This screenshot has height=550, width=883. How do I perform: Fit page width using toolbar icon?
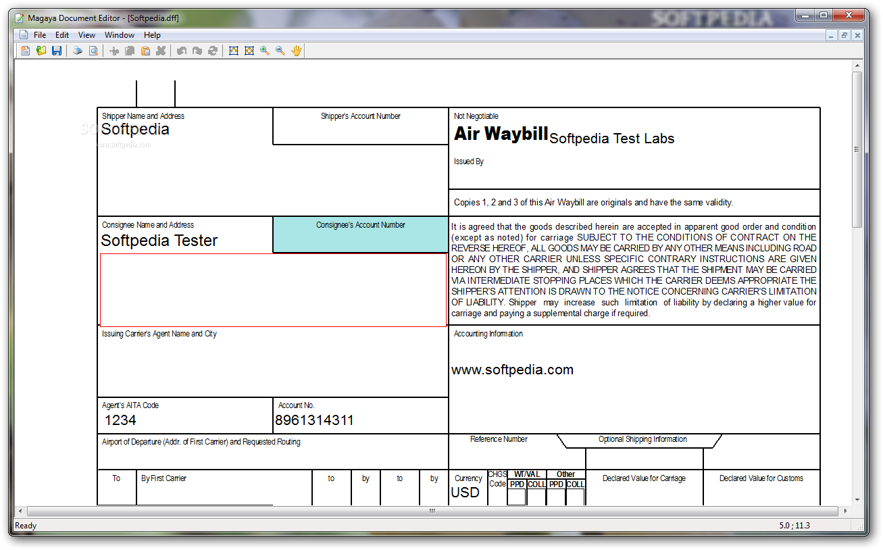click(x=234, y=51)
